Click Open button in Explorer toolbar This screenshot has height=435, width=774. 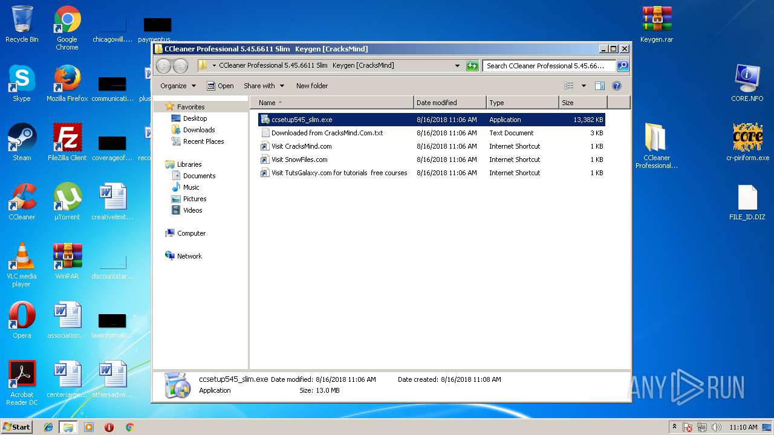pos(220,86)
